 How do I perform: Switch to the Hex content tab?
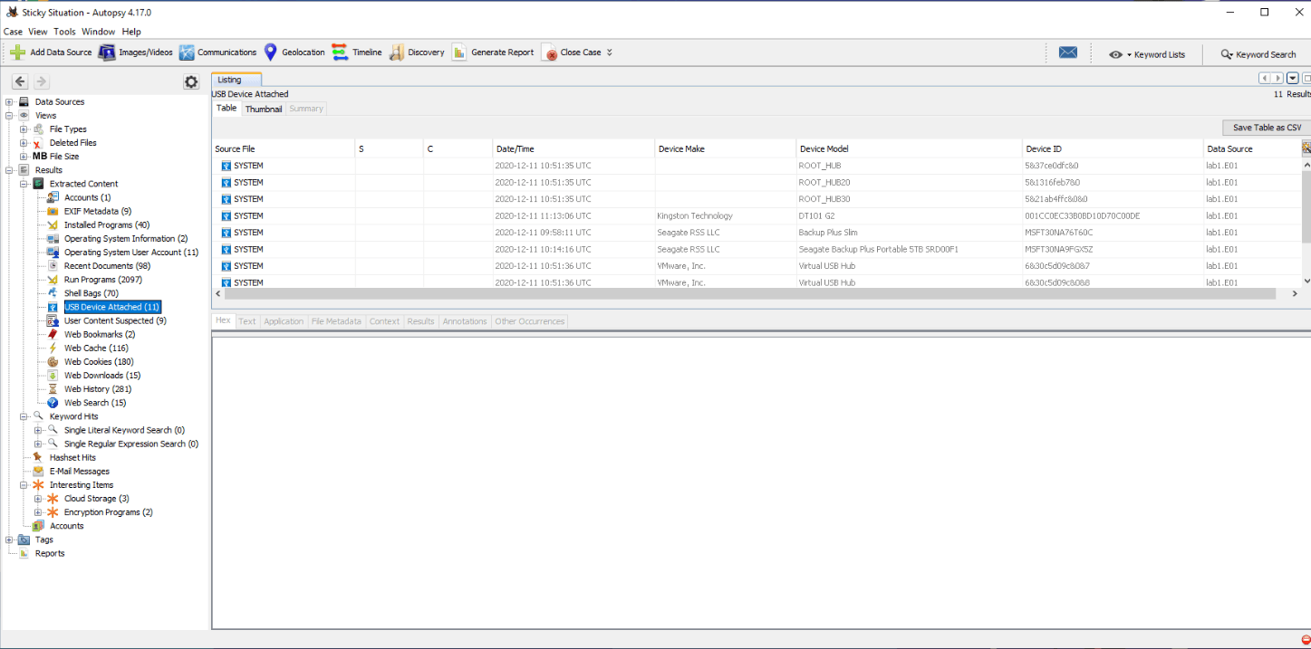pyautogui.click(x=223, y=321)
